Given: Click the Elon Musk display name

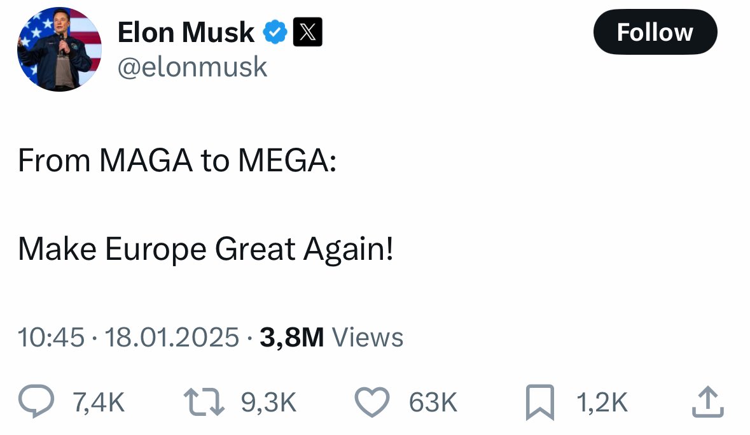Looking at the screenshot, I should pos(186,32).
